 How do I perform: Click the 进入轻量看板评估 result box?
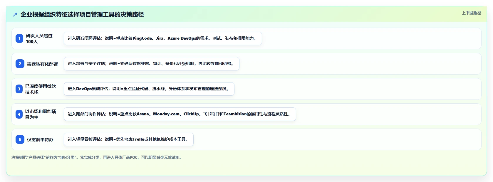pyautogui.click(x=129, y=139)
